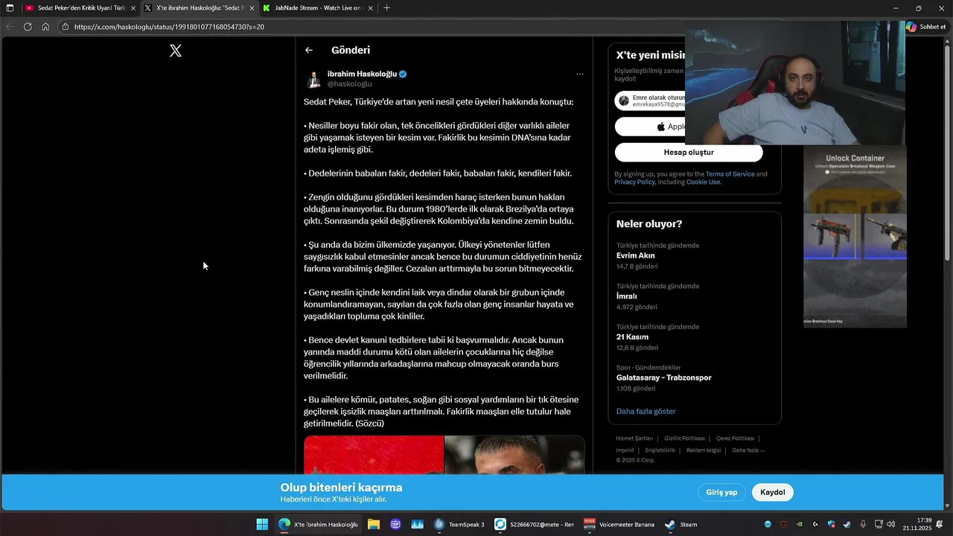Open Steam from the taskbar

coord(681,524)
